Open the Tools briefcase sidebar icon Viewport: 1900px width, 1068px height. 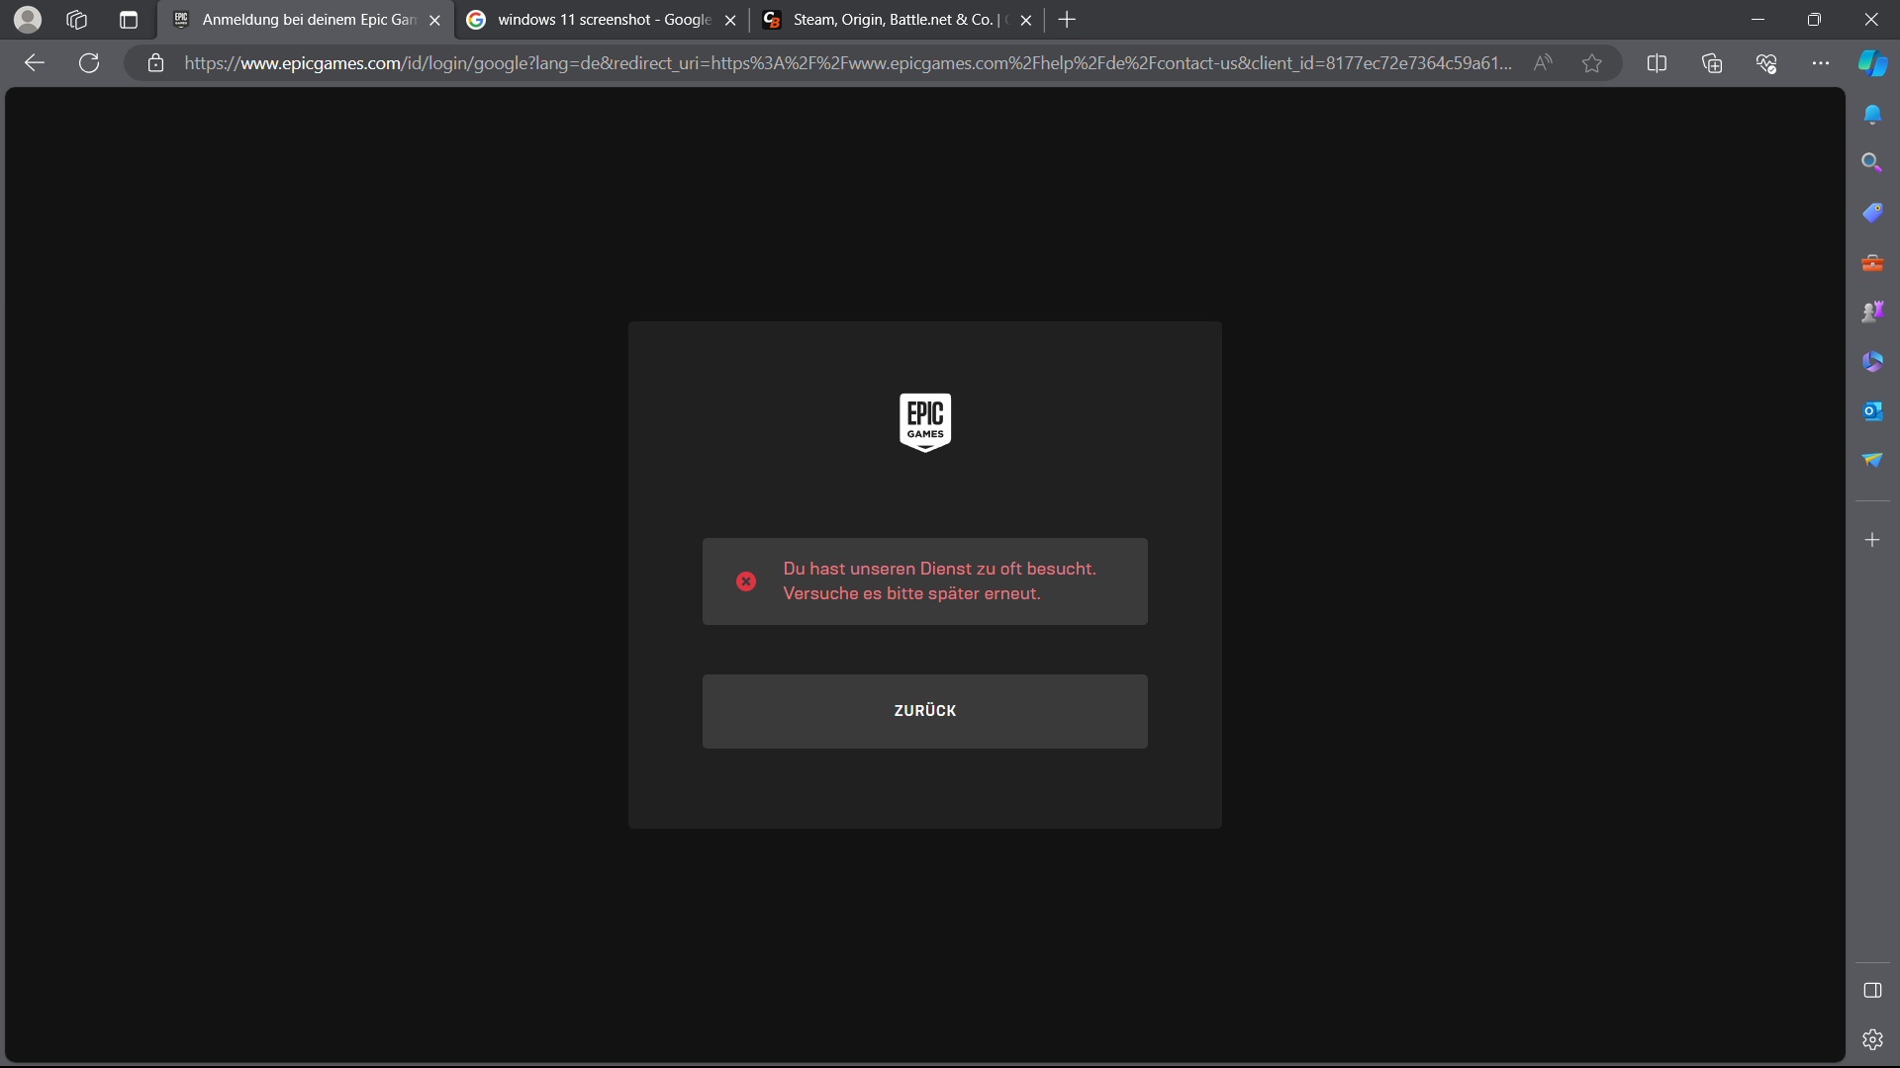(1871, 263)
